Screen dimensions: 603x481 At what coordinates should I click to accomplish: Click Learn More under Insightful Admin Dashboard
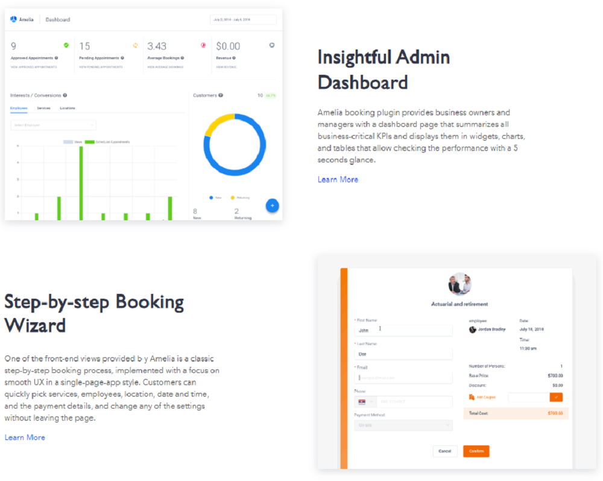[338, 179]
